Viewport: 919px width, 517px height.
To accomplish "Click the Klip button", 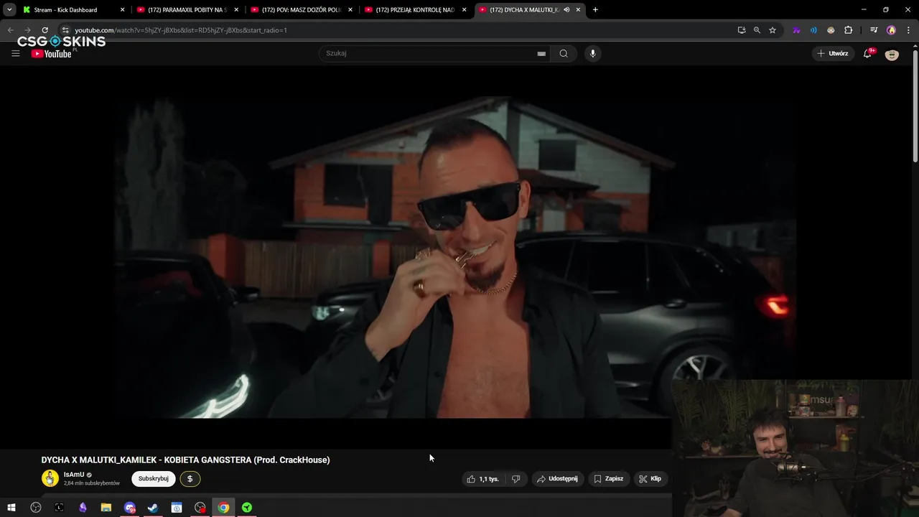I will (650, 479).
